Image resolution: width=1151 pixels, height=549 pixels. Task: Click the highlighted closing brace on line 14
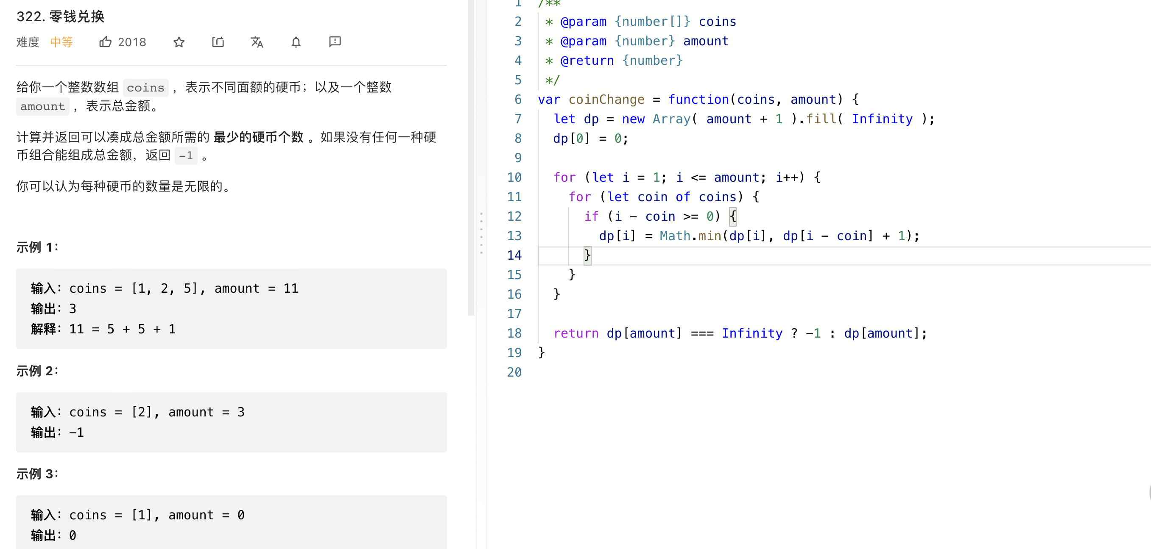(x=587, y=255)
